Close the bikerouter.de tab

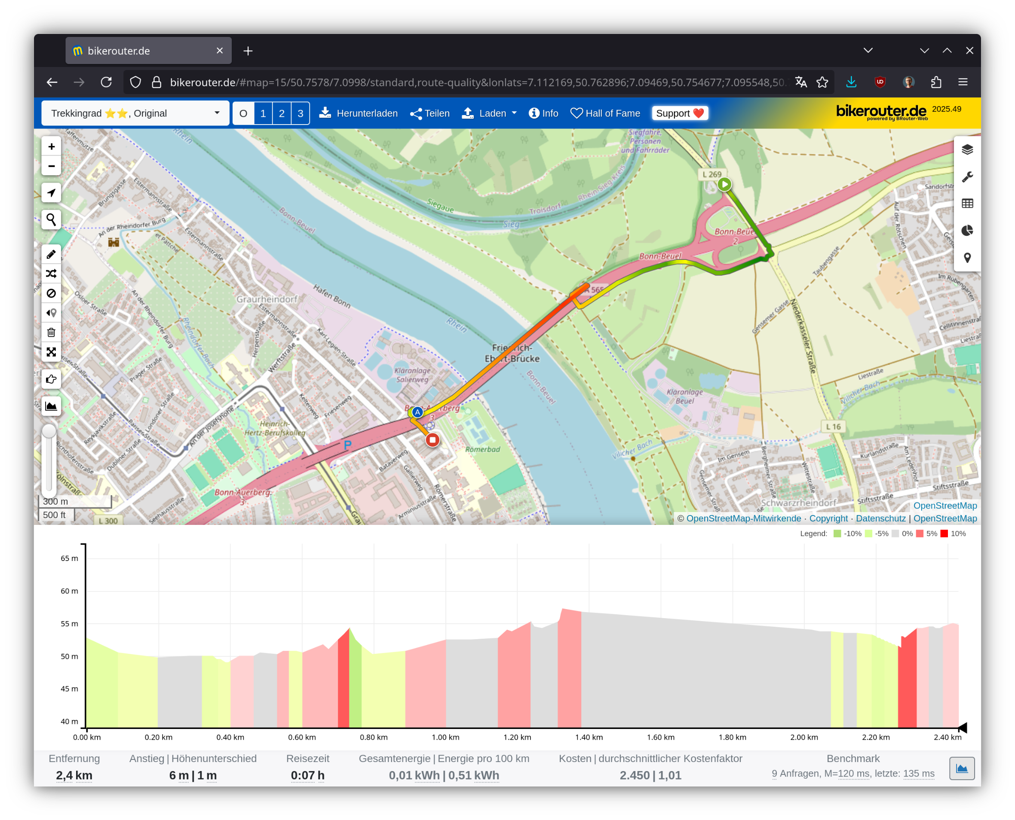pos(220,51)
